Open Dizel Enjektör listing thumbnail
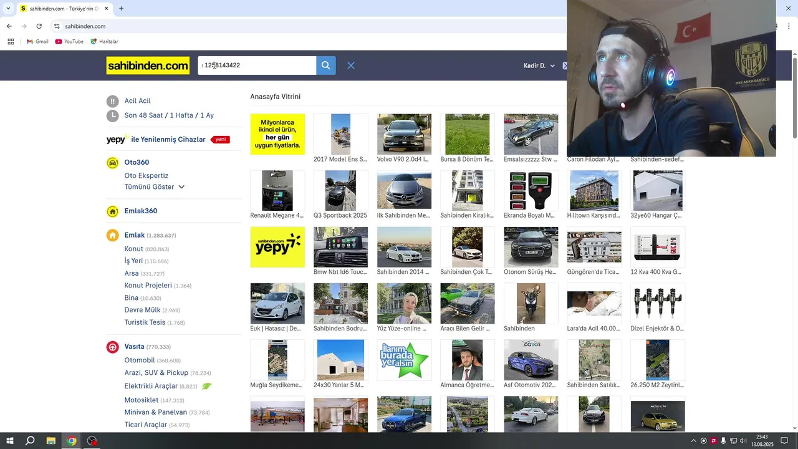 click(657, 304)
